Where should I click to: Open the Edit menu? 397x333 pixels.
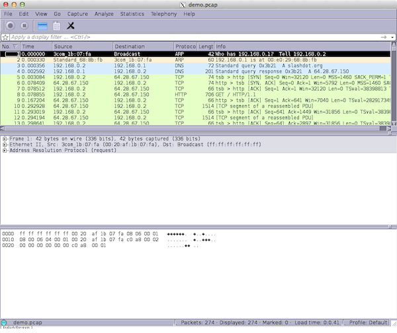click(x=24, y=14)
